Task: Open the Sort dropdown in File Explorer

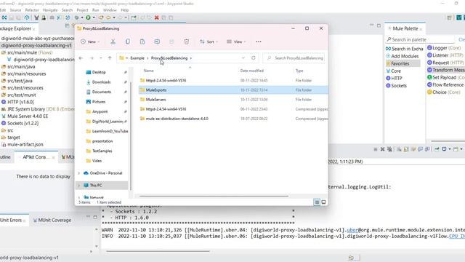Action: 209,42
